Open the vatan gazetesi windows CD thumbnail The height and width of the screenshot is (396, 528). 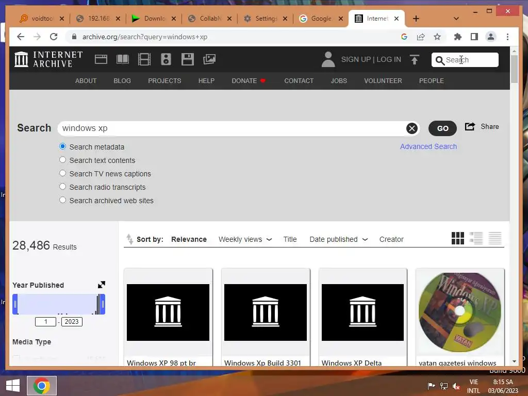pyautogui.click(x=460, y=312)
